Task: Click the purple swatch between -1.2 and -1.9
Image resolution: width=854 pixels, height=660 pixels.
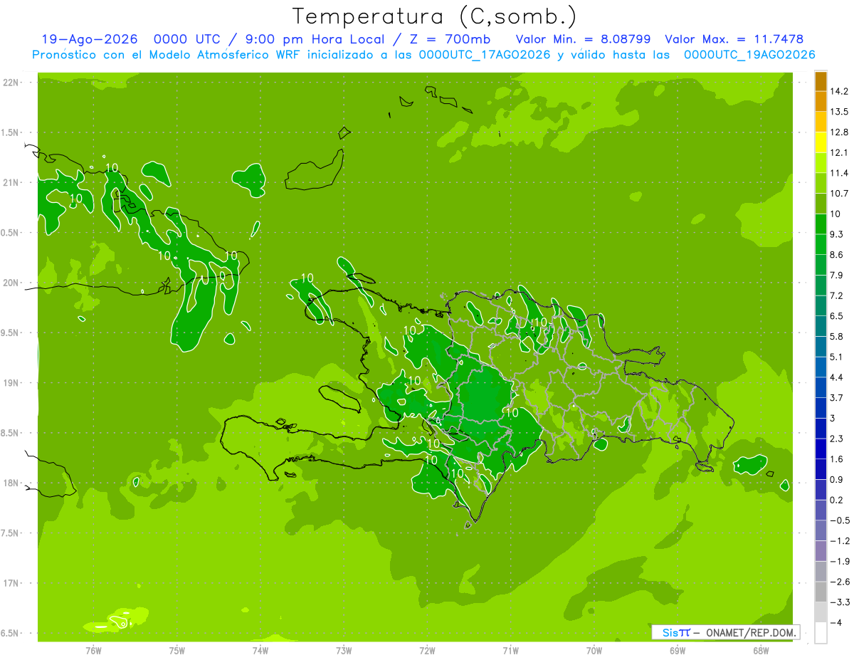Action: (821, 550)
